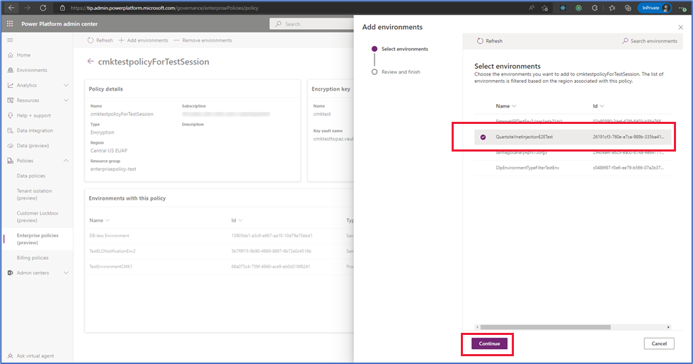The height and width of the screenshot is (364, 693).
Task: Go back in the browser
Action: 11,8
